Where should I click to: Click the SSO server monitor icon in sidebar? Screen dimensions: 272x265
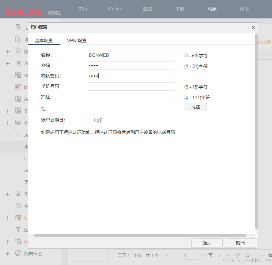click(18, 122)
